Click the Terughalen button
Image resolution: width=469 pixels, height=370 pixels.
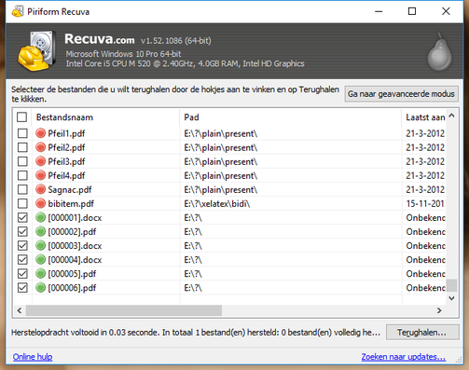pos(422,333)
